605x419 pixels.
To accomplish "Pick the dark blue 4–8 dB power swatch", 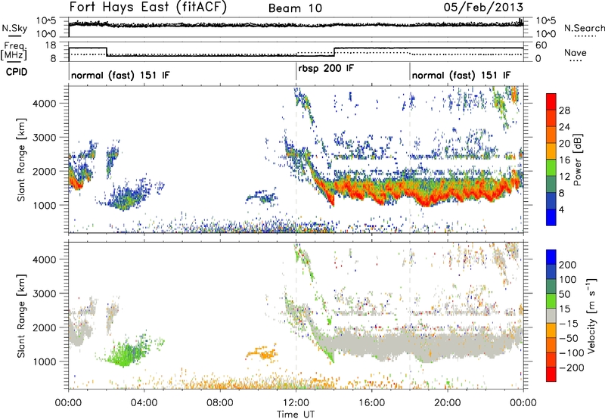I will (x=551, y=200).
